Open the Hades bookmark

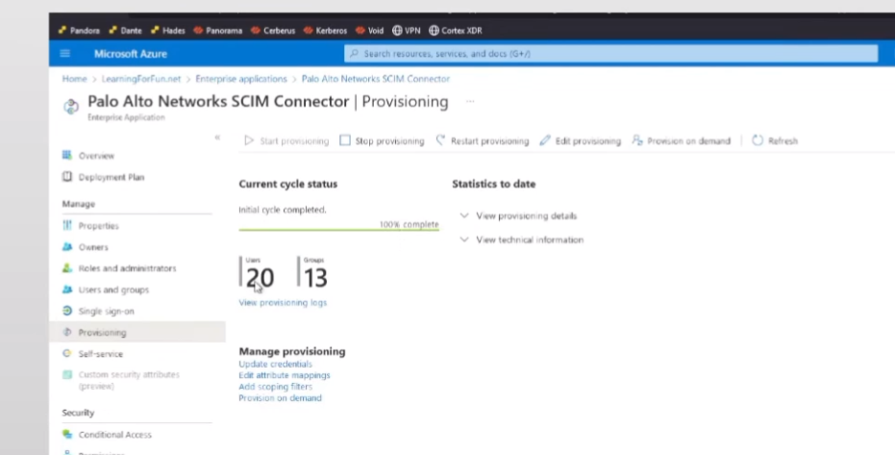pyautogui.click(x=168, y=30)
